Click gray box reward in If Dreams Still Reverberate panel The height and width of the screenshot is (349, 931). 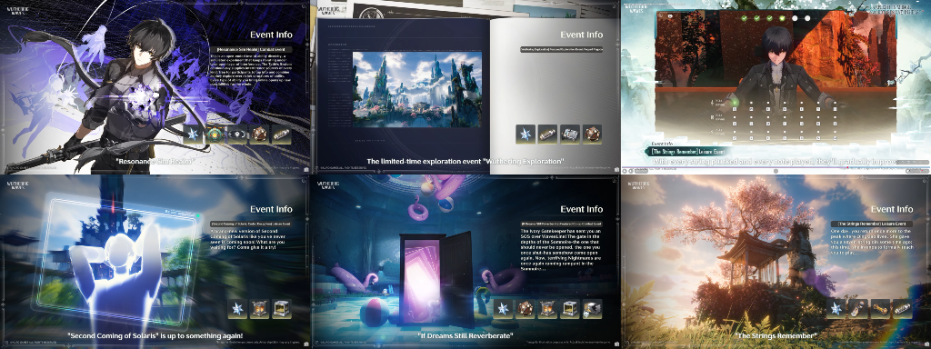click(x=570, y=309)
